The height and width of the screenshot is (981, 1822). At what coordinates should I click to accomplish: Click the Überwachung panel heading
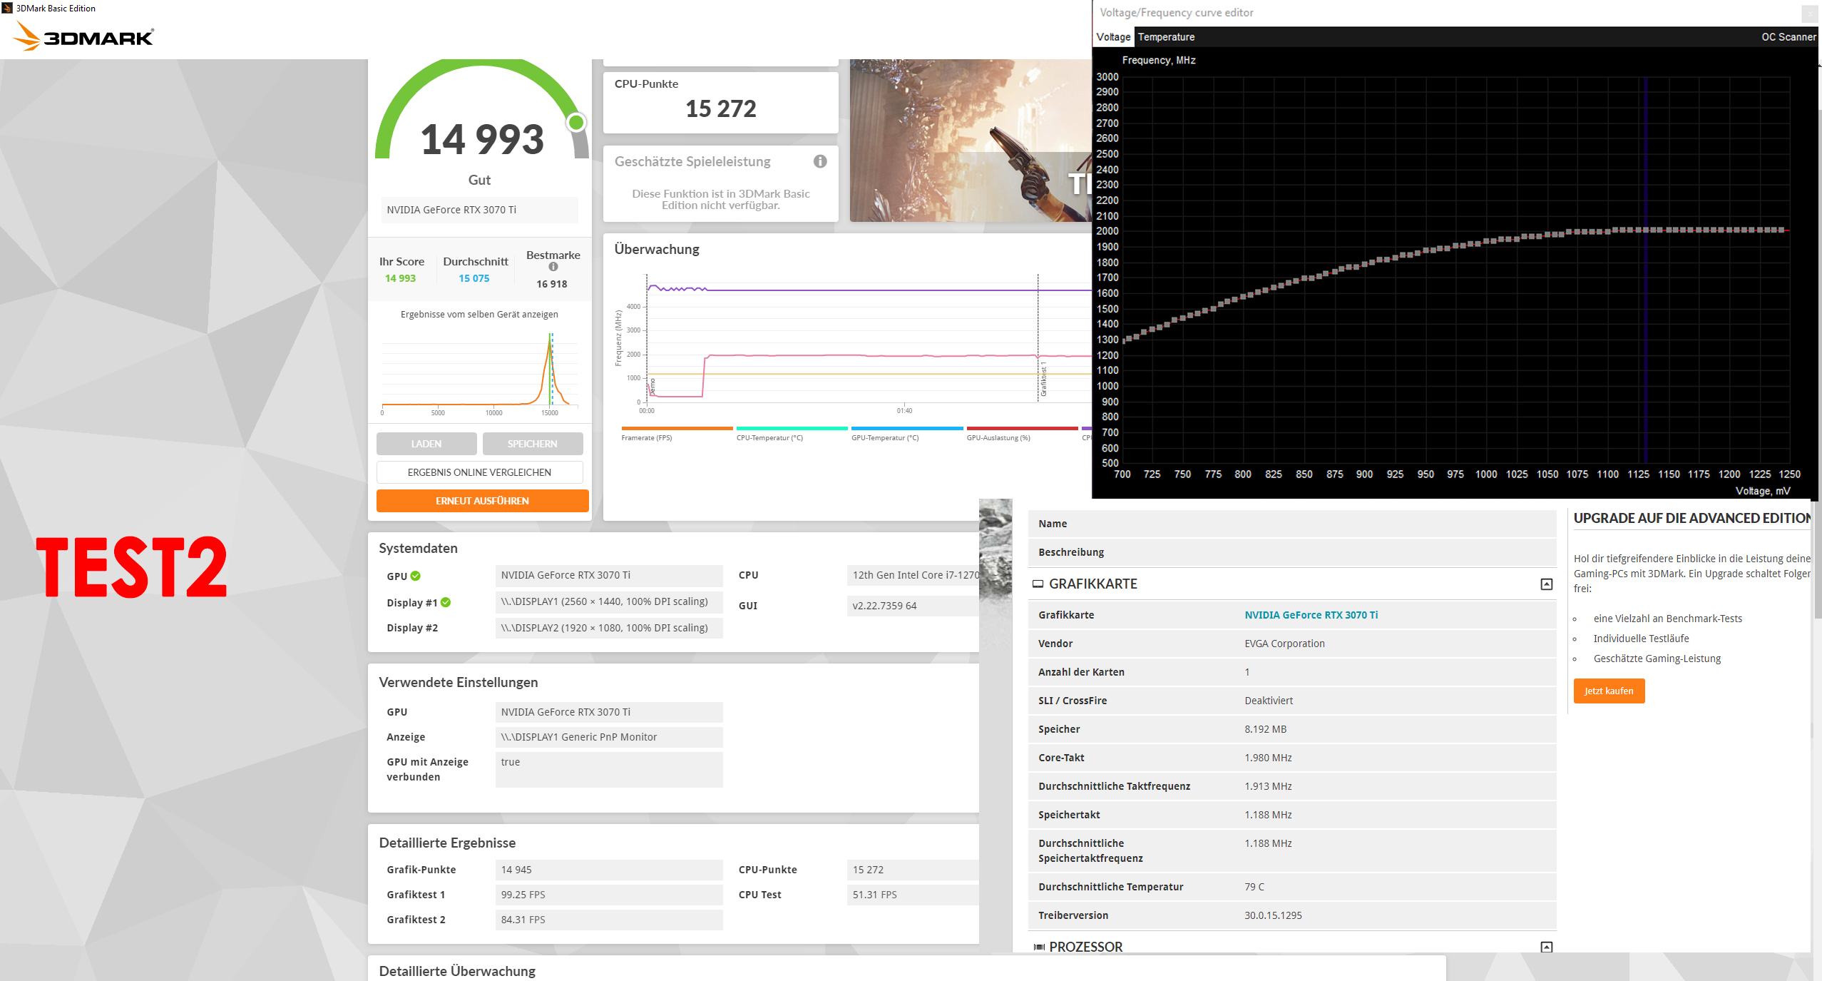pos(657,249)
